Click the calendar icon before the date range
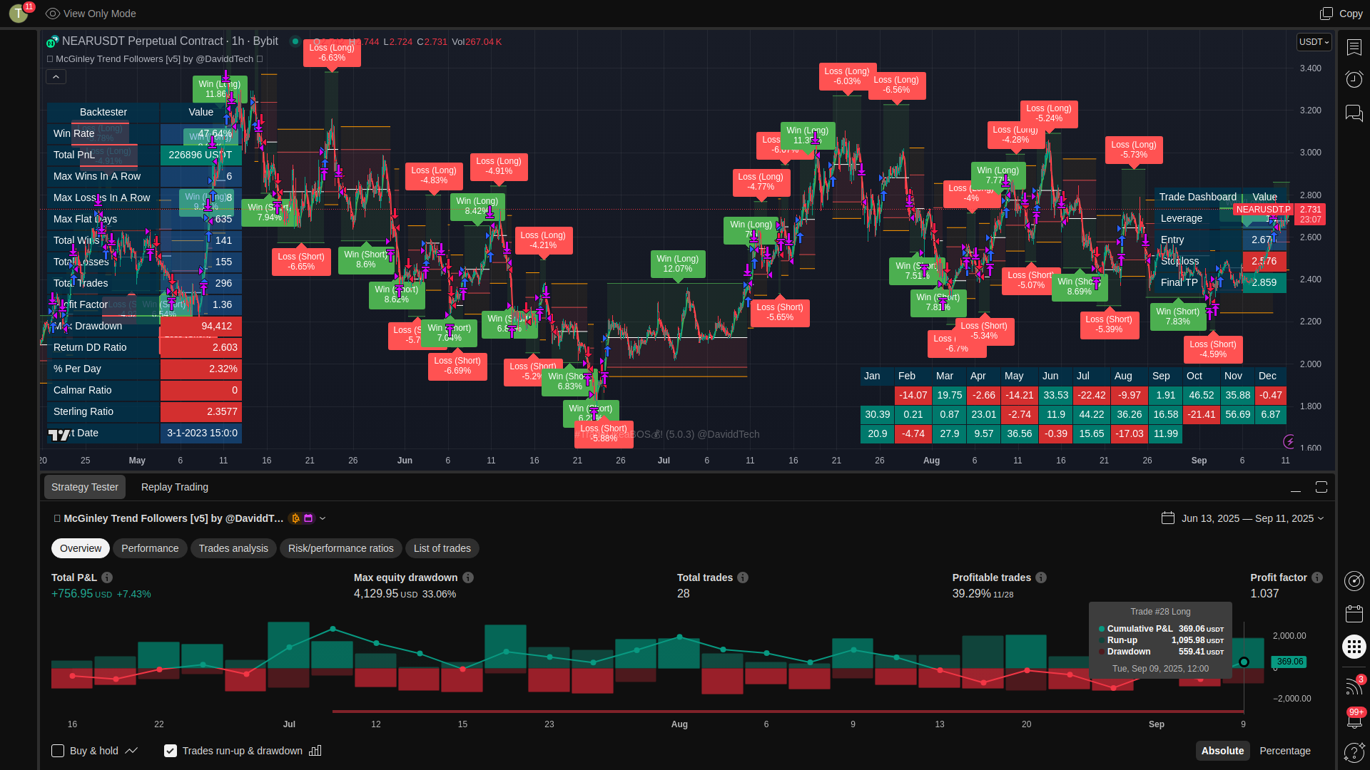Image resolution: width=1370 pixels, height=770 pixels. tap(1168, 518)
